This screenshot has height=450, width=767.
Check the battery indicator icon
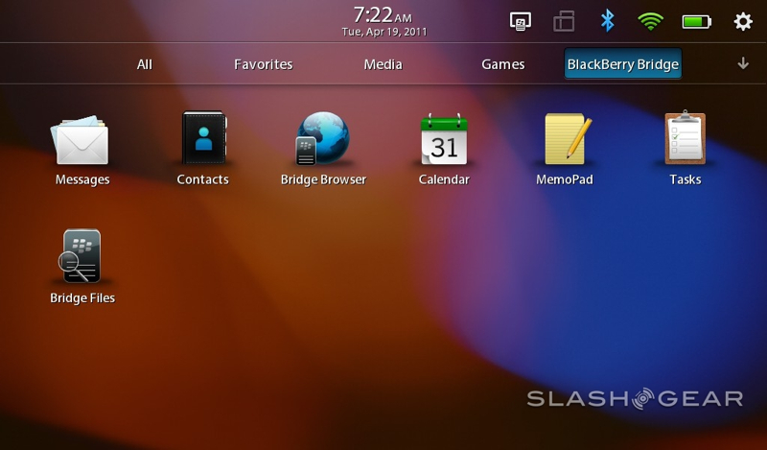[x=697, y=21]
